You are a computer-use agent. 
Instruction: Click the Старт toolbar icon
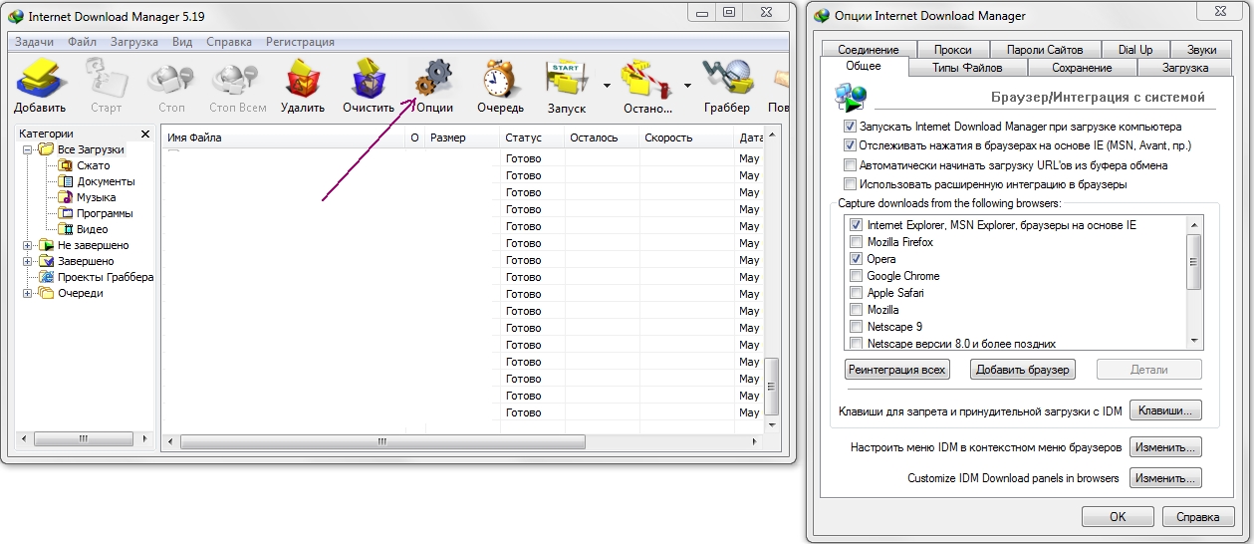[x=106, y=78]
